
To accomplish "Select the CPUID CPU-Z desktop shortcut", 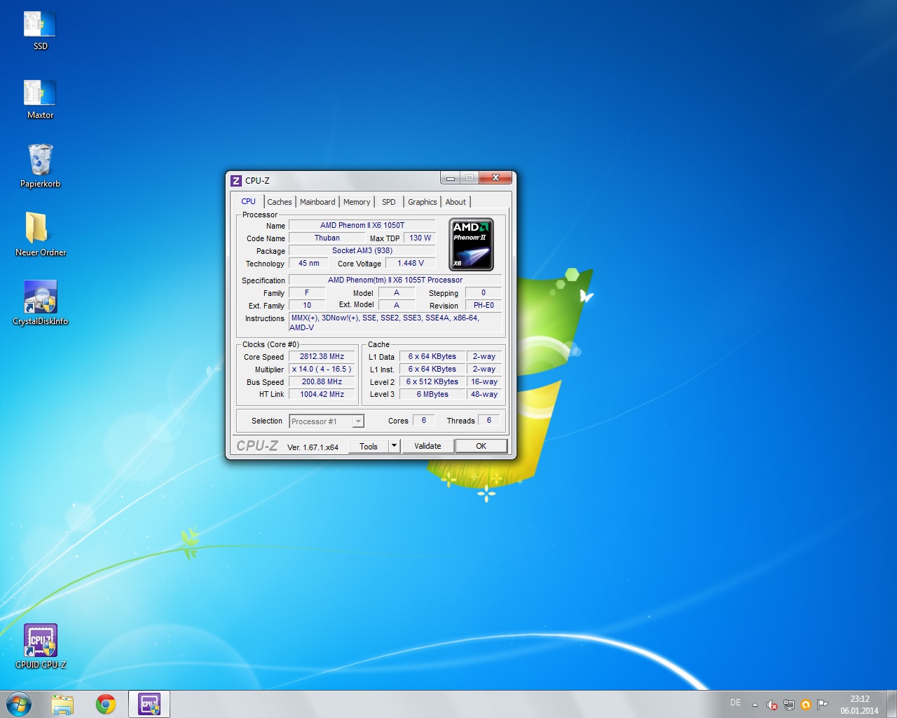I will point(40,646).
